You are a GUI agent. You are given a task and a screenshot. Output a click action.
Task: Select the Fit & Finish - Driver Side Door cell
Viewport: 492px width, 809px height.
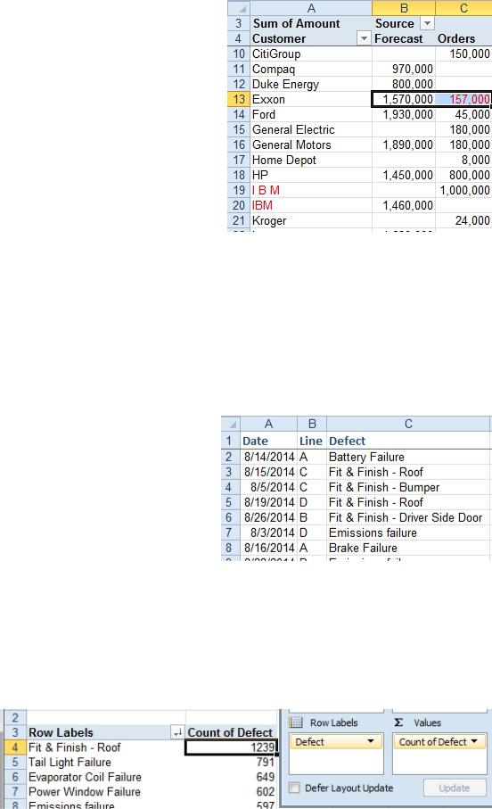(408, 517)
